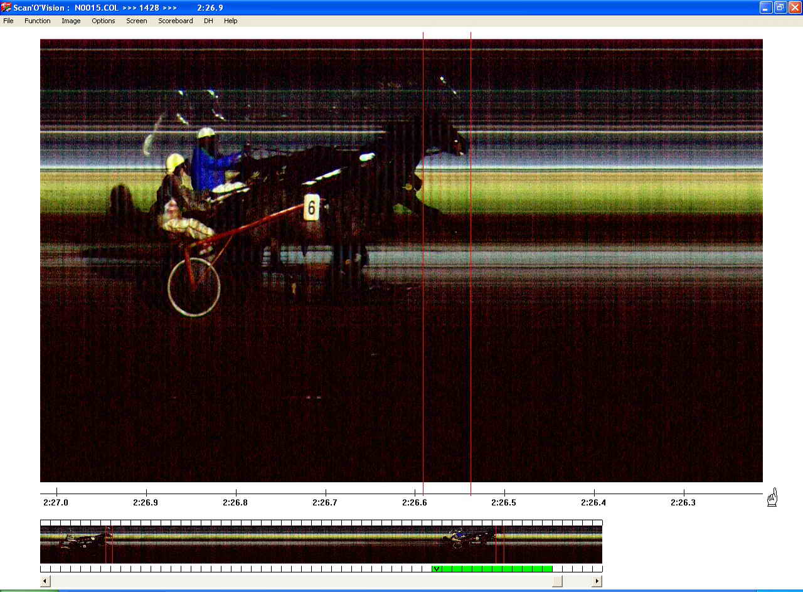Click the left horse in overview strip
Viewport: 803px width, 592px height.
pos(85,539)
